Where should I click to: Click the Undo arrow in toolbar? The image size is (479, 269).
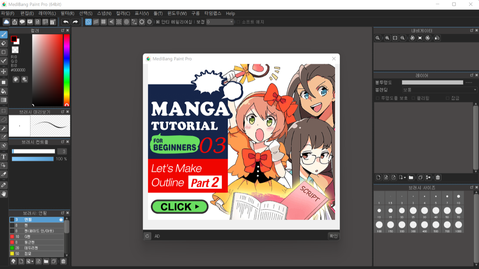click(x=66, y=22)
